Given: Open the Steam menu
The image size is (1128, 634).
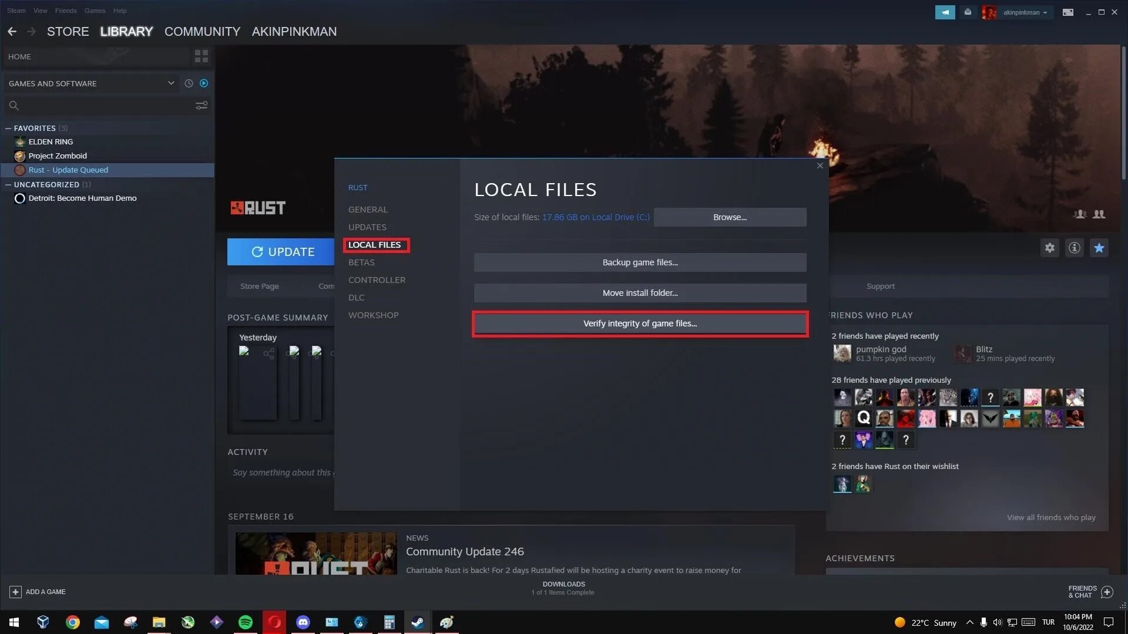Looking at the screenshot, I should pyautogui.click(x=16, y=11).
